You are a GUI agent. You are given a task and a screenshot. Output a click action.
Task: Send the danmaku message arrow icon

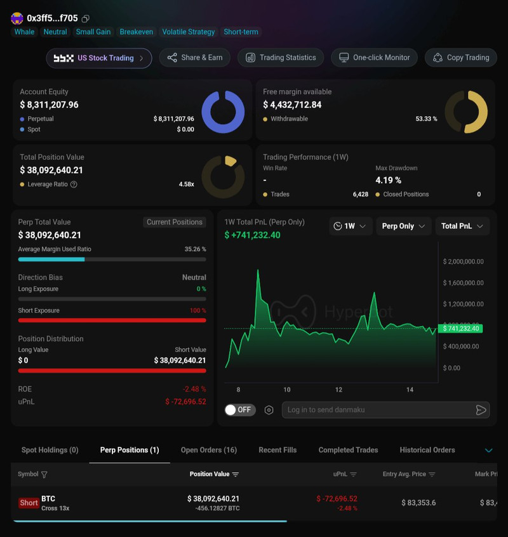click(x=481, y=410)
